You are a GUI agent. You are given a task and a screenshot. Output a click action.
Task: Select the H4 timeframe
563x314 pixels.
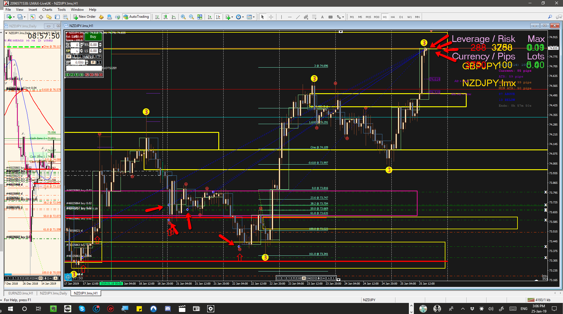pyautogui.click(x=393, y=17)
